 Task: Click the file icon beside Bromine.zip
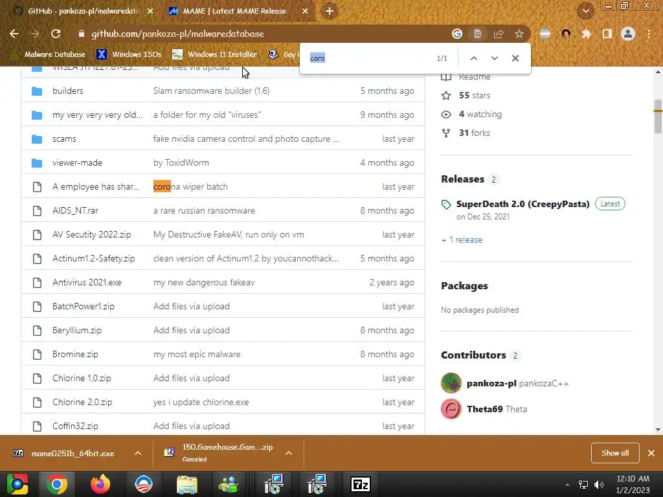click(37, 354)
